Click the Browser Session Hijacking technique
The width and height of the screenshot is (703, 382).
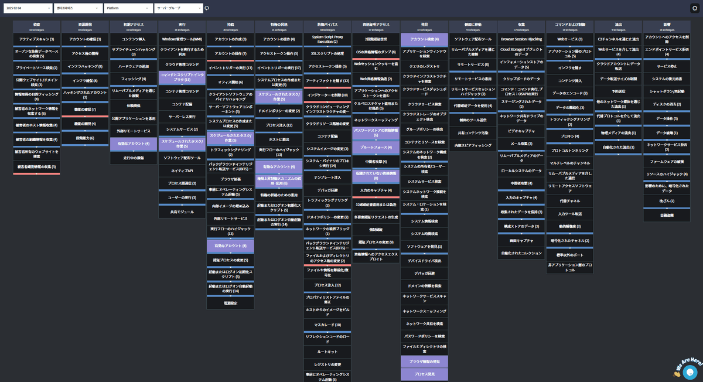tap(521, 39)
